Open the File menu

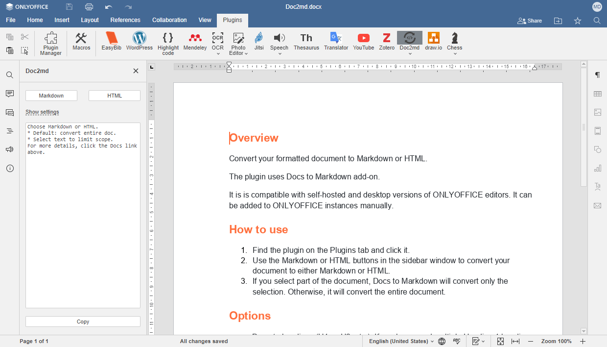(11, 20)
